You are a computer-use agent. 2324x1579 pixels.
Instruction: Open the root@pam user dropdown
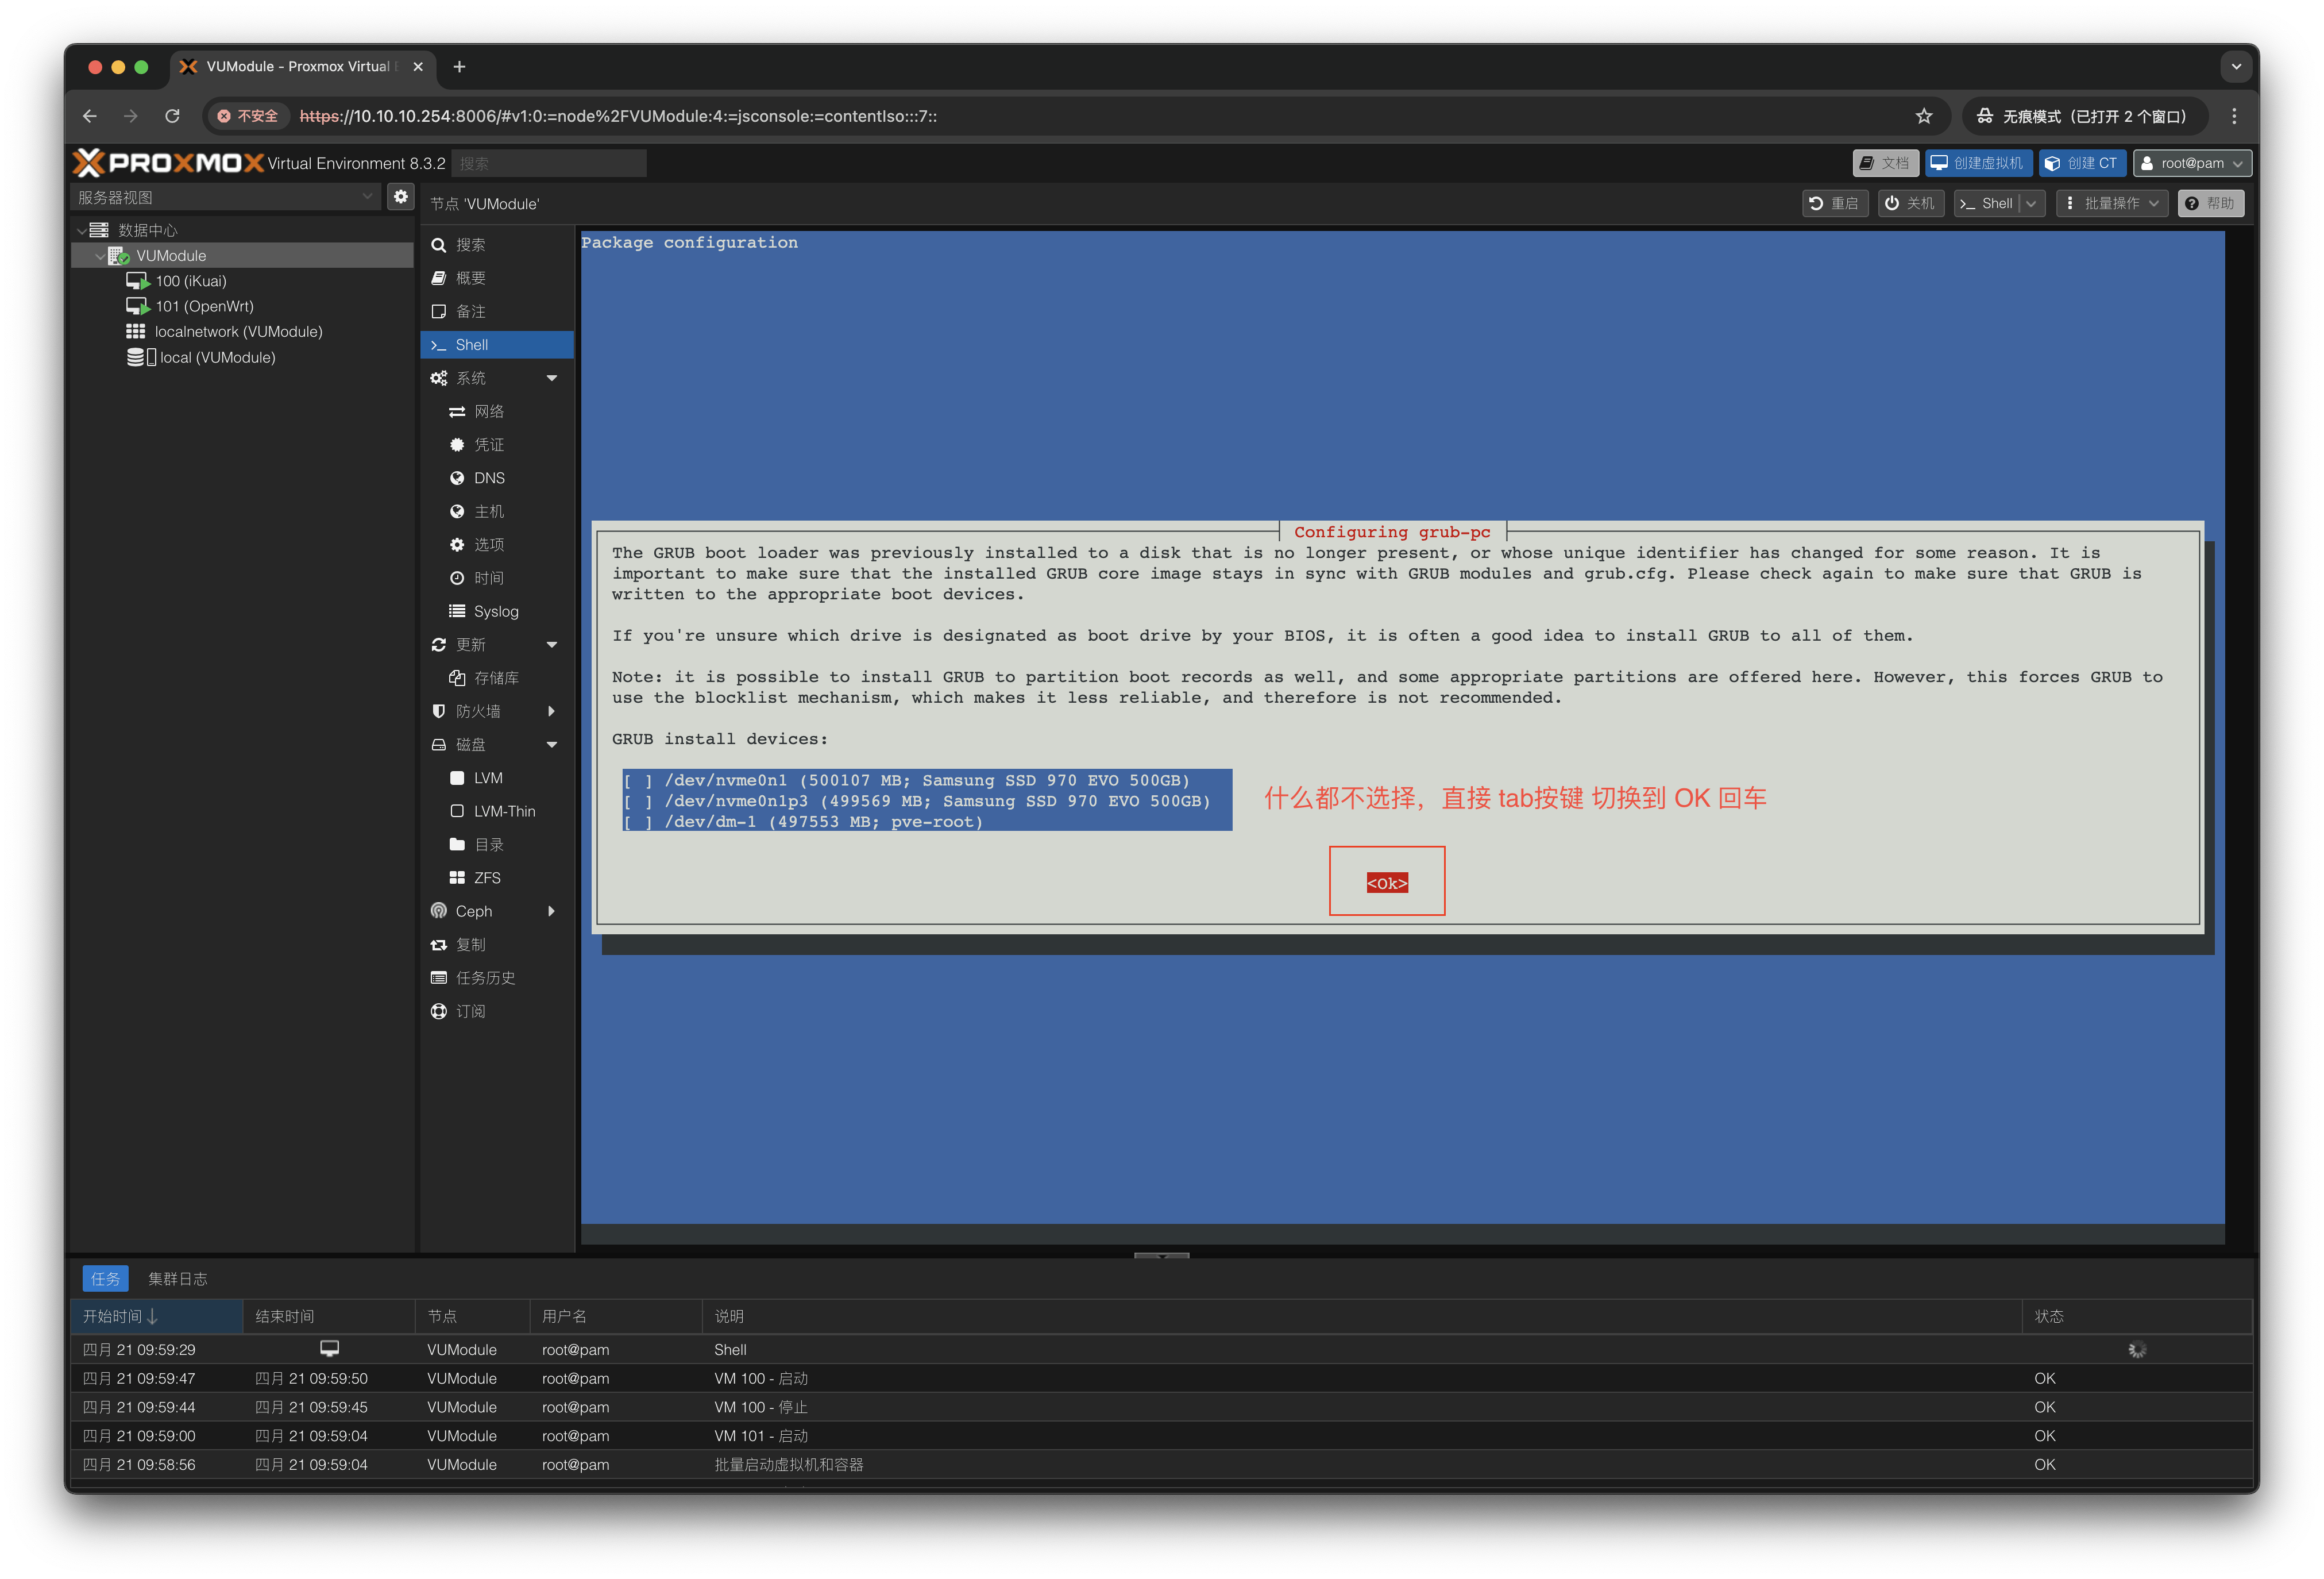[x=2192, y=163]
